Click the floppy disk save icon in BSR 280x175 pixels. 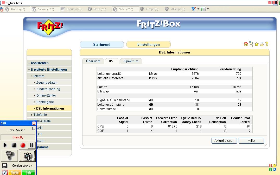click(x=5, y=166)
